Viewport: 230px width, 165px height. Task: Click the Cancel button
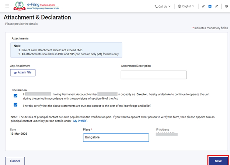click(15, 161)
